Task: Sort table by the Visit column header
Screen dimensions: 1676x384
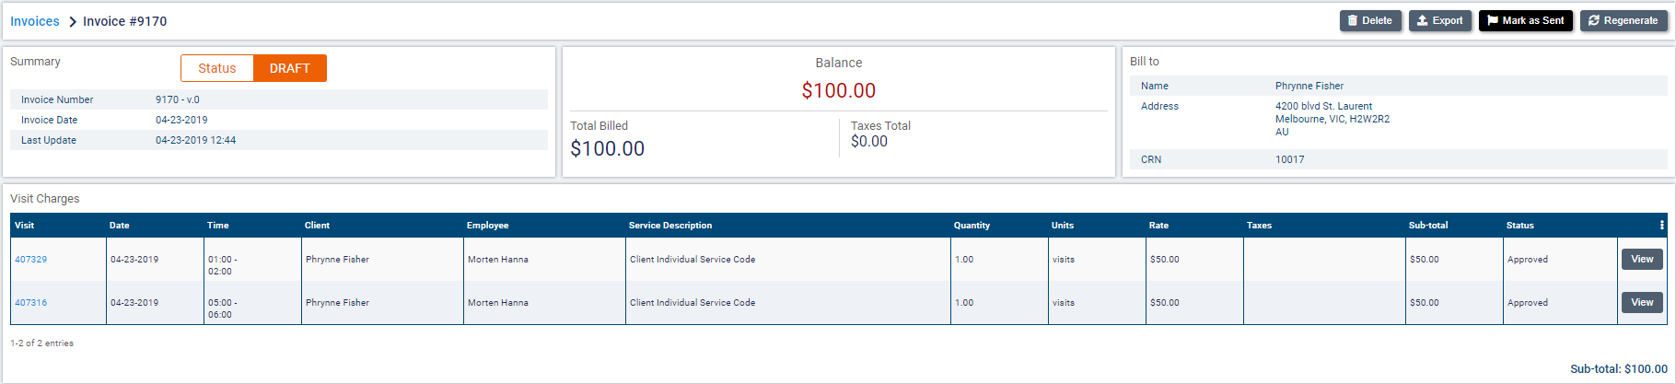Action: click(25, 226)
